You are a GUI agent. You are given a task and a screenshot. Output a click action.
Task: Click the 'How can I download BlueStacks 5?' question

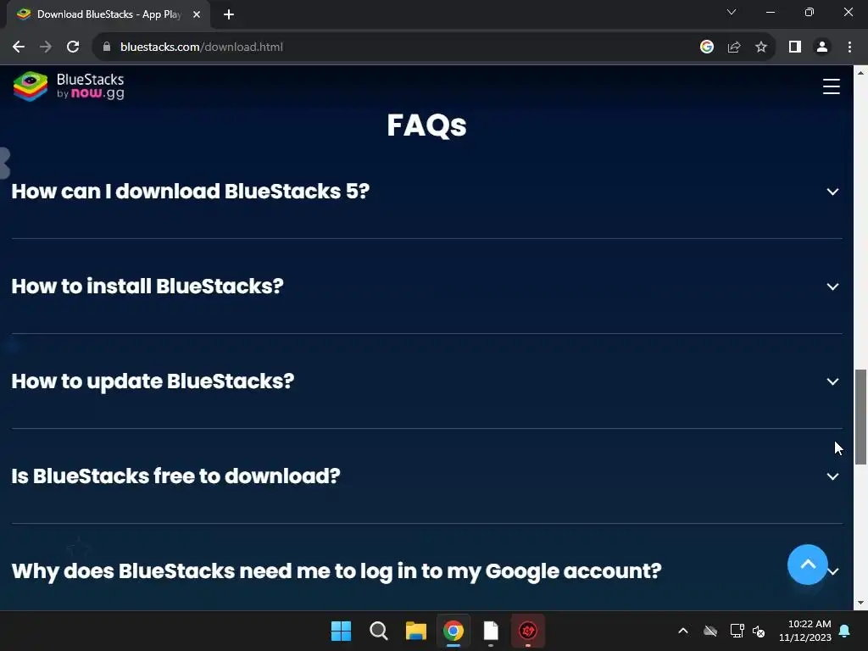tap(191, 192)
